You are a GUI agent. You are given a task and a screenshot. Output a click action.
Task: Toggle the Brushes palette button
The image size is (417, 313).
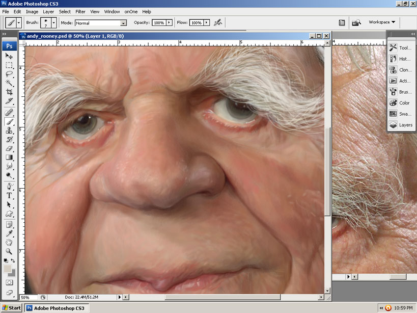click(x=342, y=22)
